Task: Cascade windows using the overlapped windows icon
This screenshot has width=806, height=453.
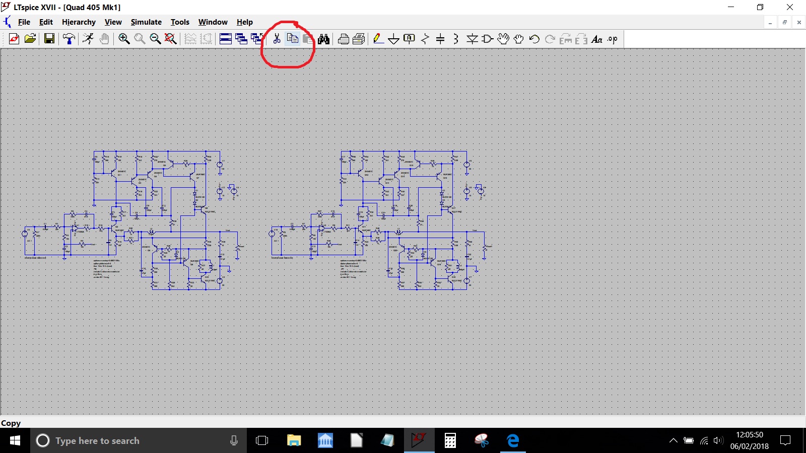Action: pyautogui.click(x=241, y=39)
